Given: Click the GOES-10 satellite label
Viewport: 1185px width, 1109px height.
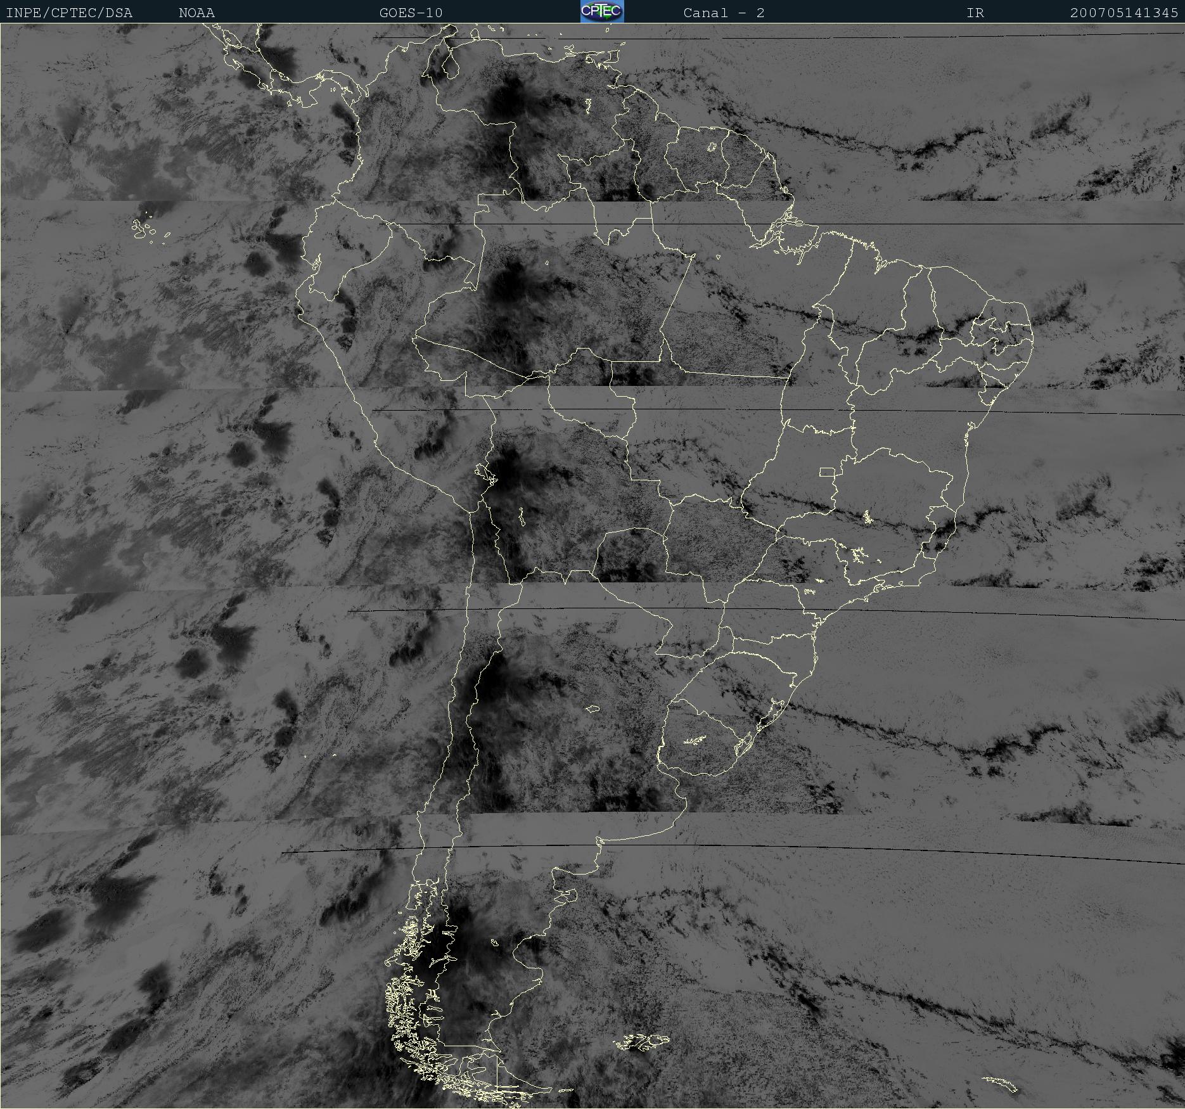Looking at the screenshot, I should (x=411, y=13).
